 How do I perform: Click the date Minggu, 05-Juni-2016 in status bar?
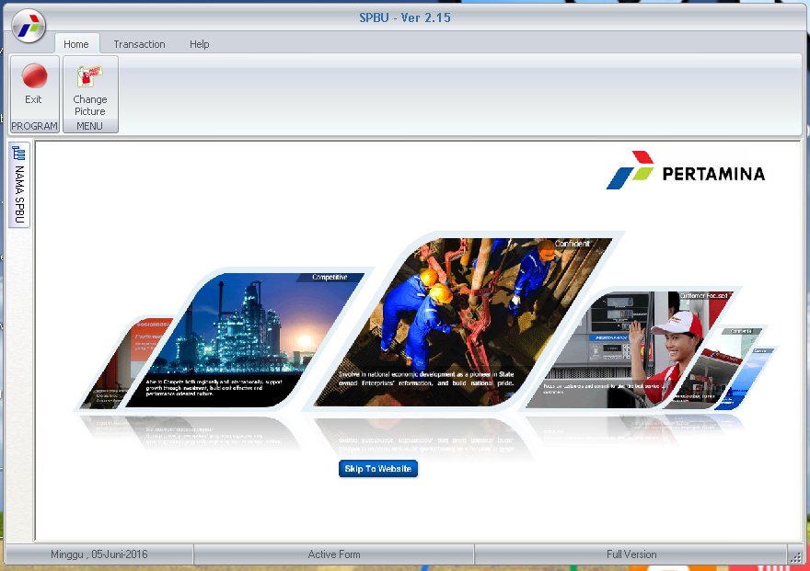(x=99, y=554)
